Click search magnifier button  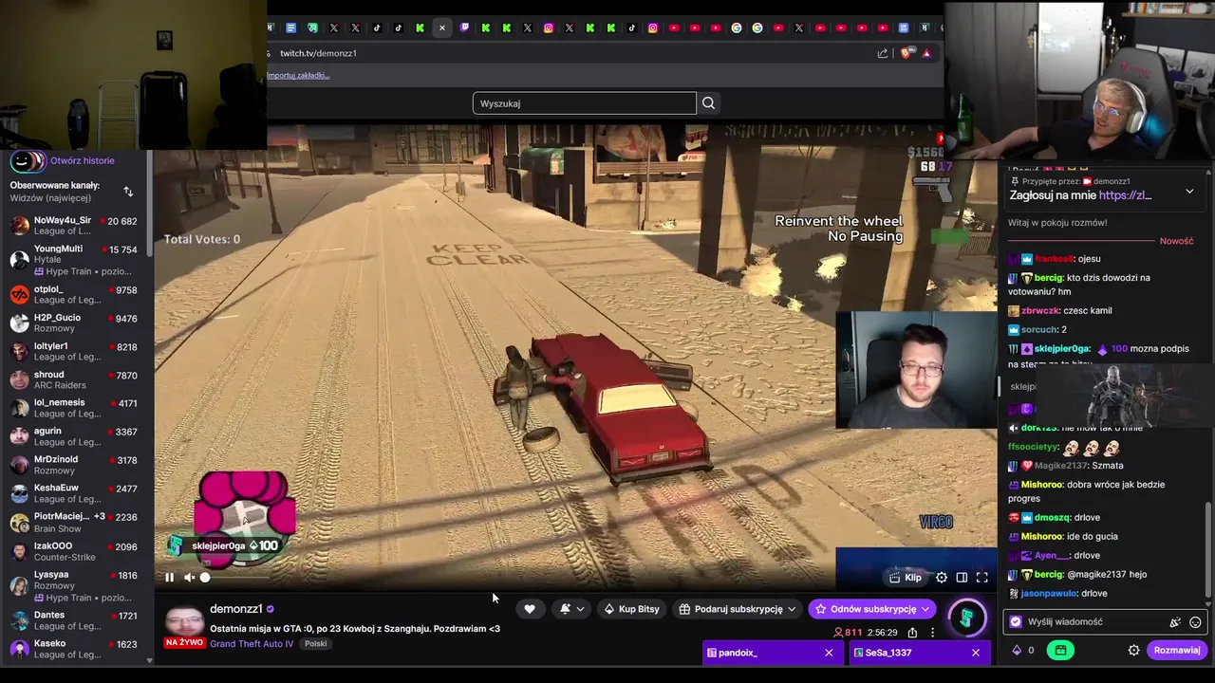[708, 103]
